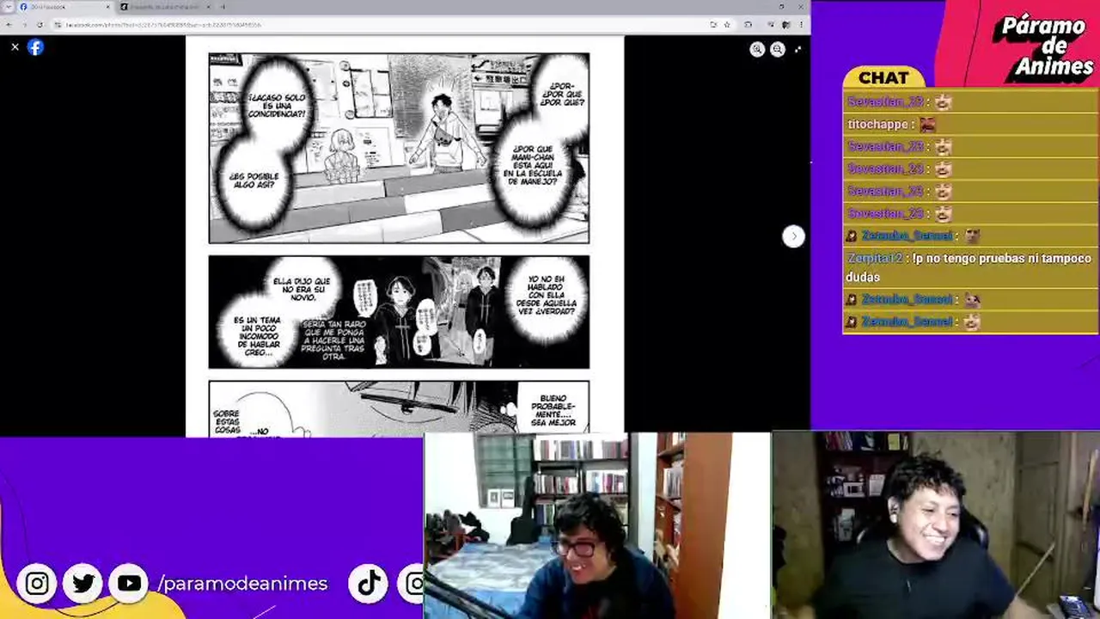The image size is (1100, 619).
Task: Click the /paramodeanimes handle text
Action: pyautogui.click(x=243, y=584)
